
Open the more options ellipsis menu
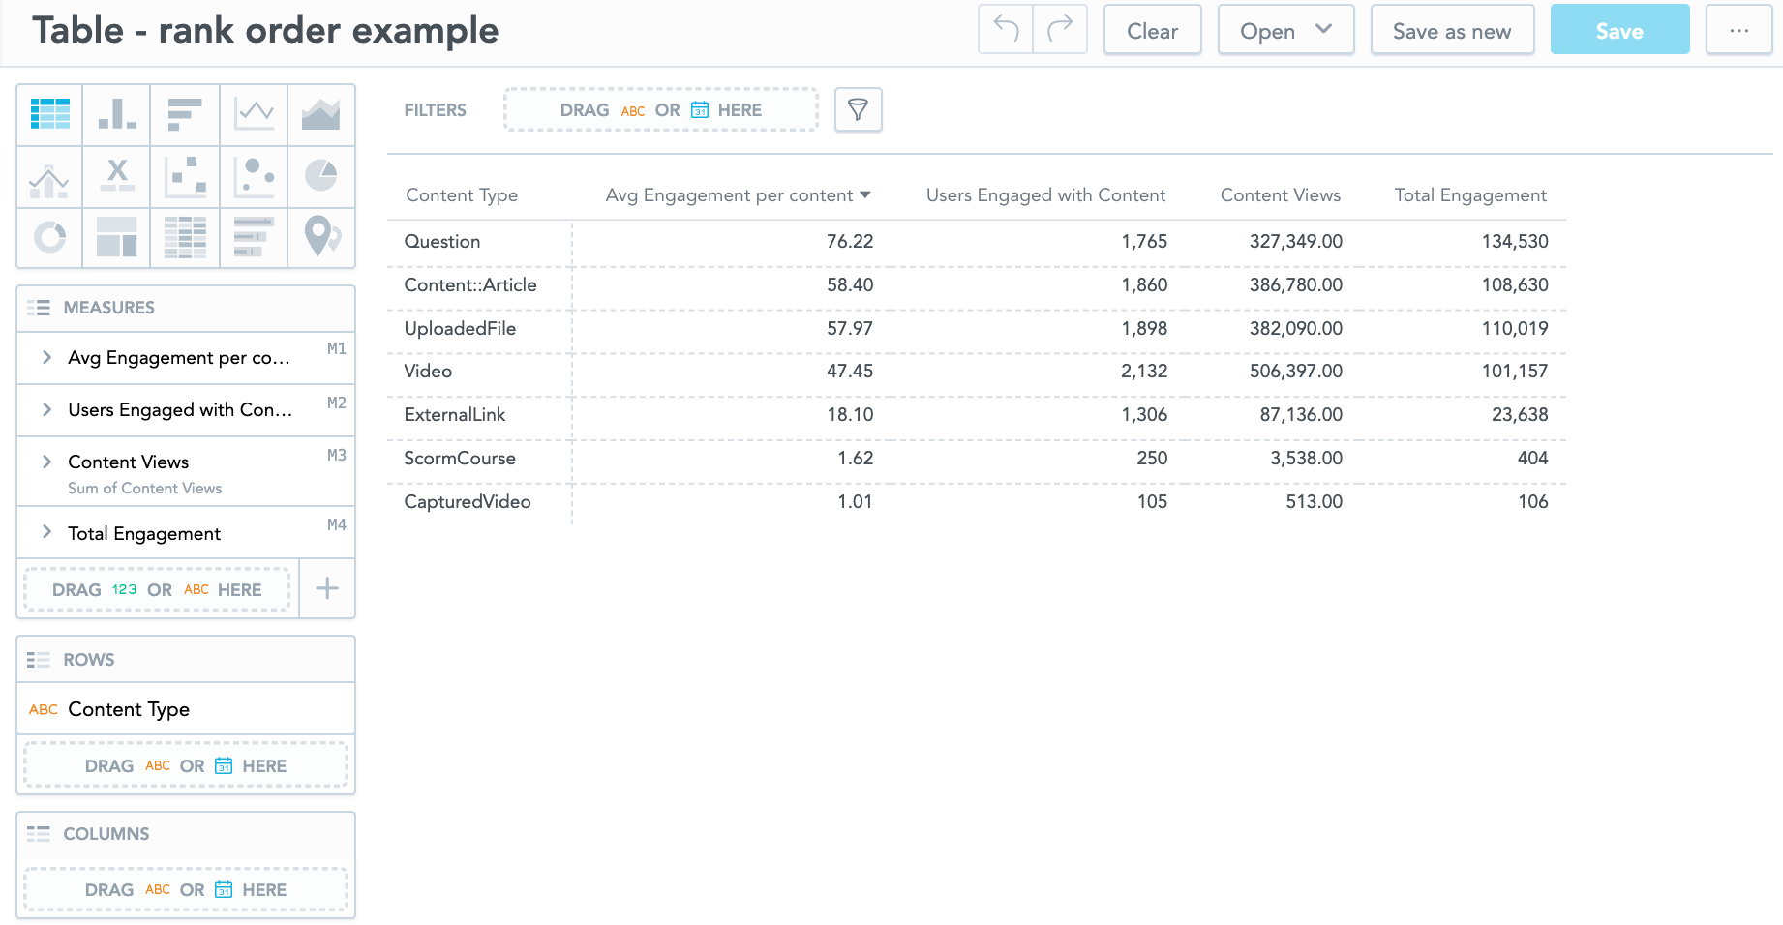coord(1738,31)
